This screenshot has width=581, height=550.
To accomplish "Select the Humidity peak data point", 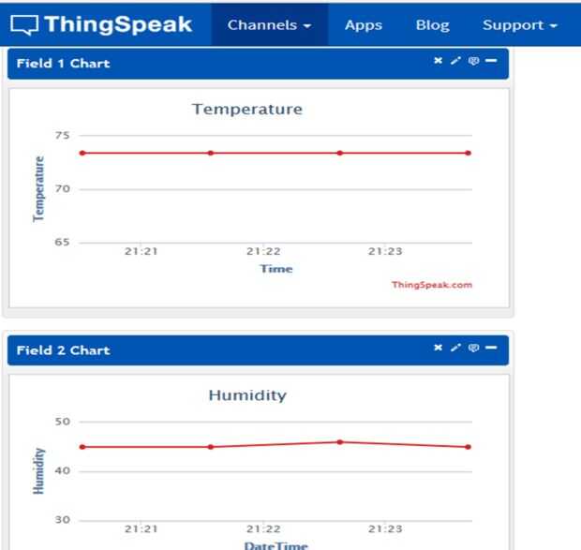I will 339,442.
